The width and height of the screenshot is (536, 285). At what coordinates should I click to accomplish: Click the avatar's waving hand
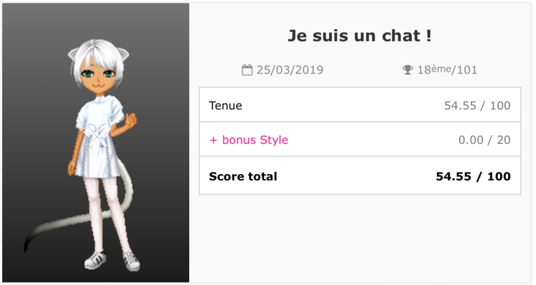click(x=130, y=120)
